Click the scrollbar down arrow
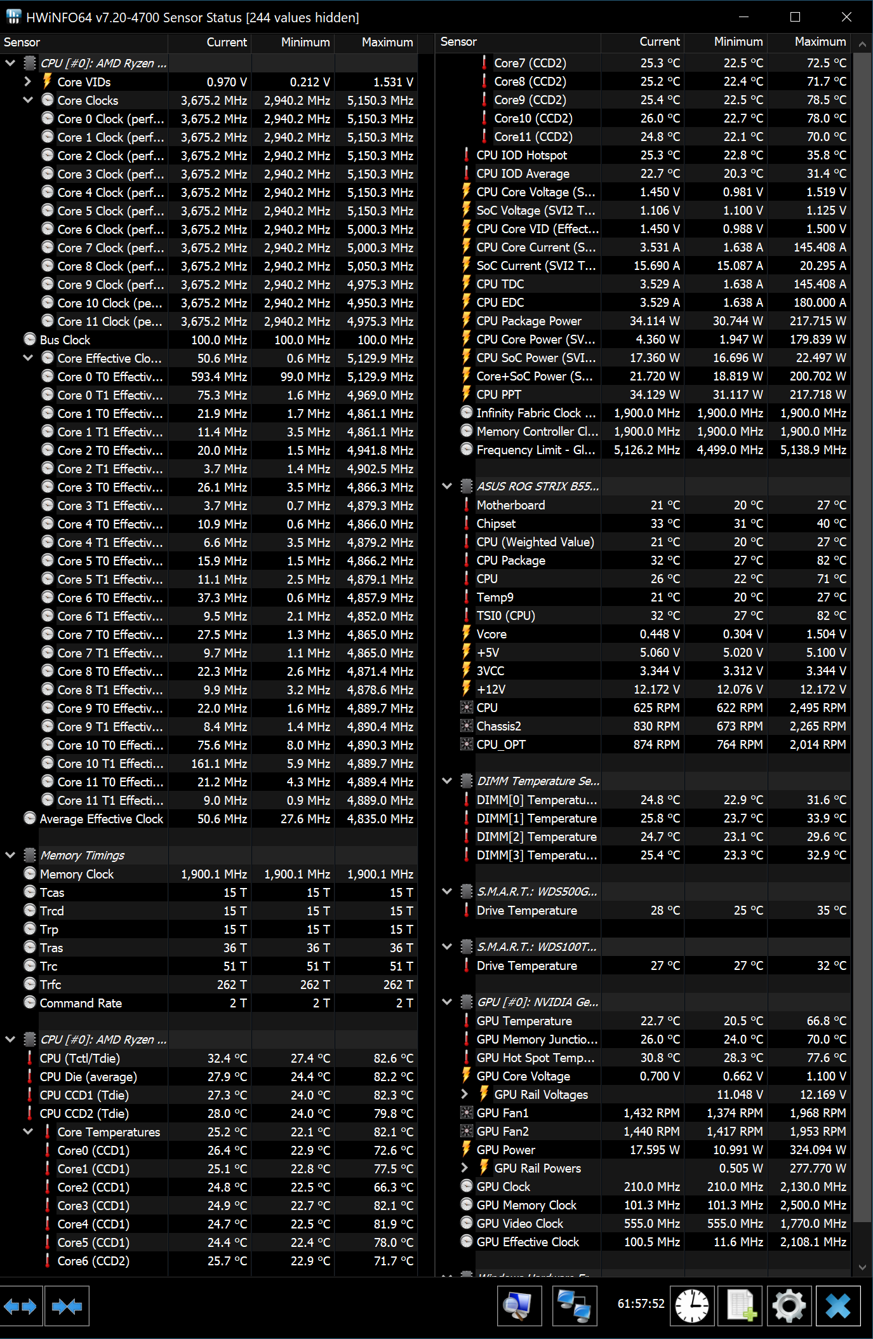The height and width of the screenshot is (1339, 873). [862, 1267]
